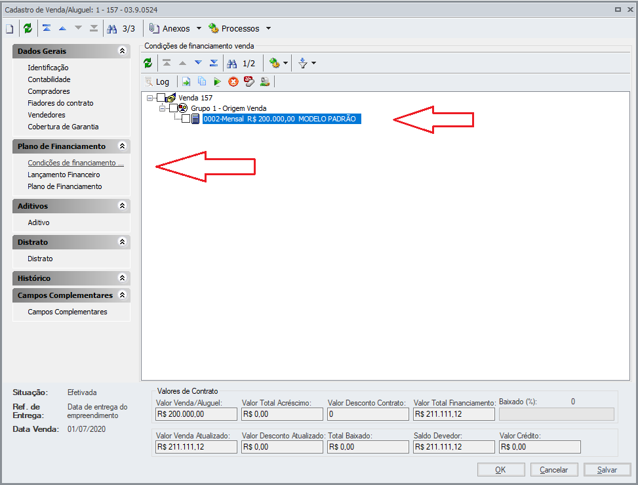The width and height of the screenshot is (638, 485).
Task: Click the copy documents icon
Action: point(202,81)
